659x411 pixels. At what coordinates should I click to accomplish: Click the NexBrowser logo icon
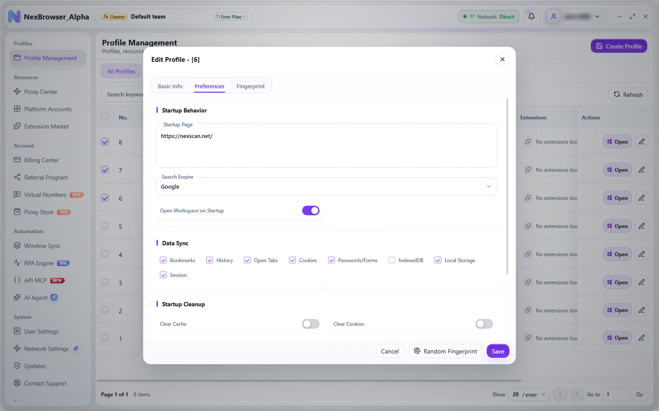[x=14, y=16]
